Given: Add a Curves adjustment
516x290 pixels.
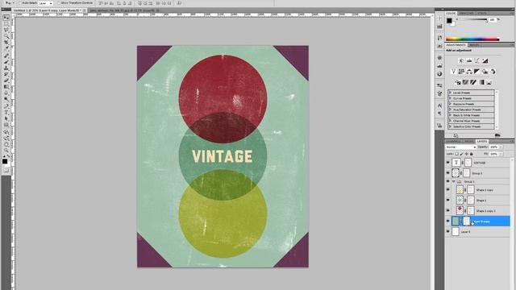Looking at the screenshot, I should point(476,61).
